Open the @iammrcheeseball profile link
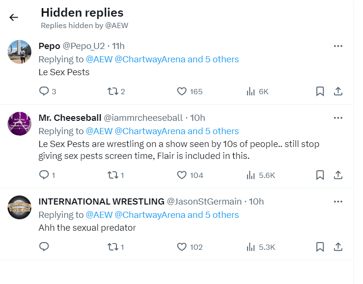 point(143,118)
